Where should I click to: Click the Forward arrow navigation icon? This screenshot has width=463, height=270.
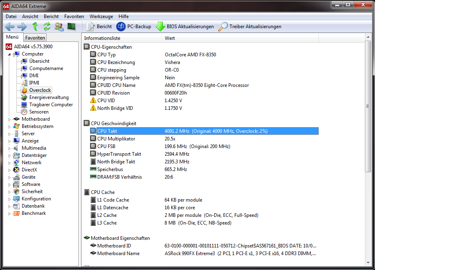click(x=22, y=27)
